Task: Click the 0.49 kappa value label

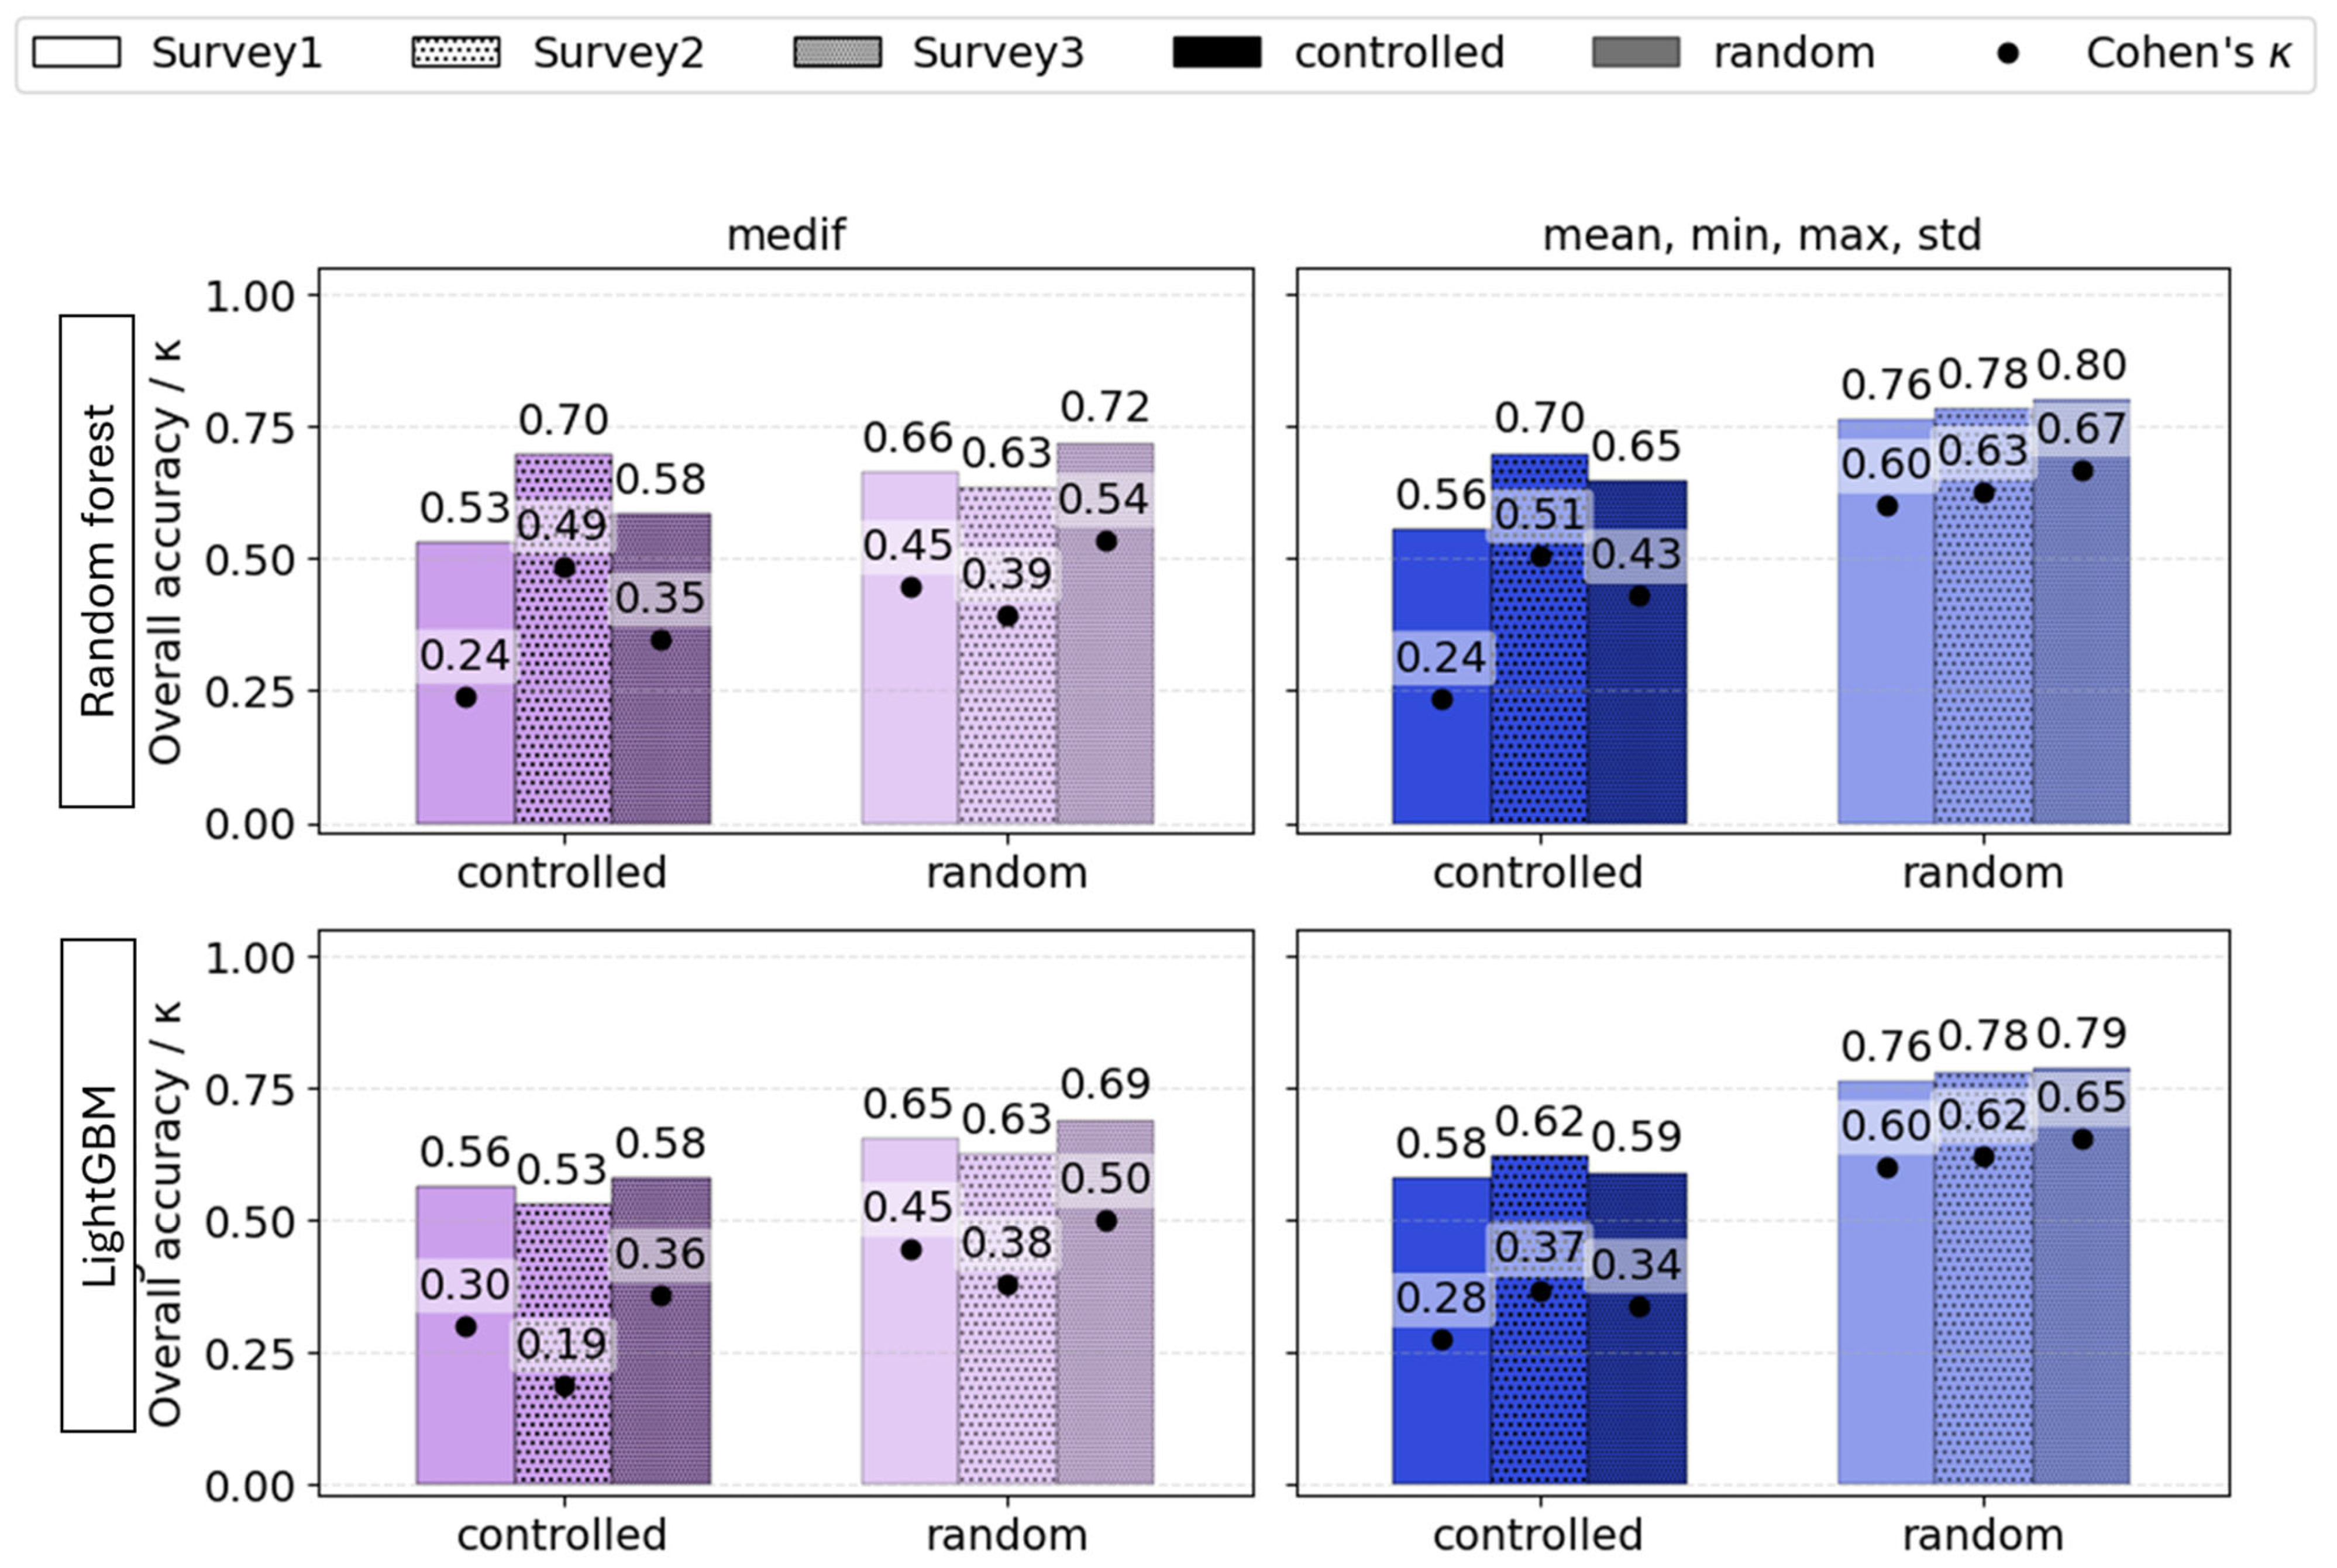Action: click(562, 526)
